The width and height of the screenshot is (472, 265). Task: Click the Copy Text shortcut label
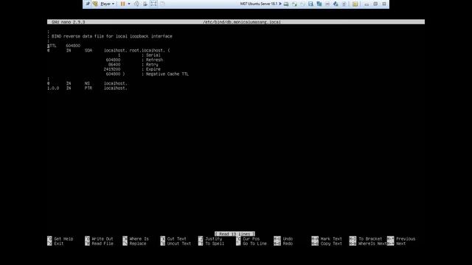click(331, 244)
